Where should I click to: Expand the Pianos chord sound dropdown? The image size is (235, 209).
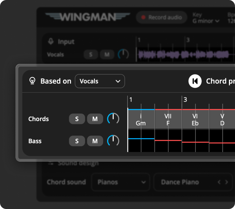point(121,182)
